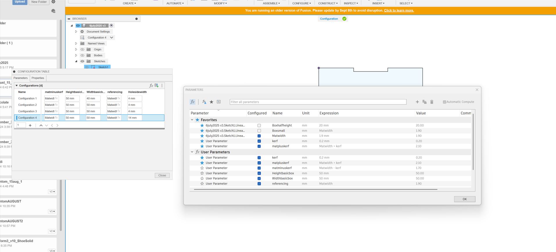Viewport: 556px width, 252px height.
Task: Collapse the User Parameters group
Action: pos(192,152)
